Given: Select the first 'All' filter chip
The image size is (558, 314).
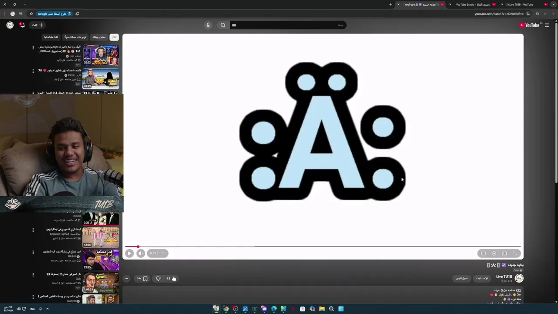Looking at the screenshot, I should tap(114, 37).
